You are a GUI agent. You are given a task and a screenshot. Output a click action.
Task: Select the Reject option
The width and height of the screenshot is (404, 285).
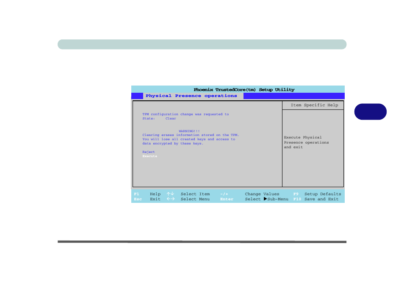coord(149,152)
